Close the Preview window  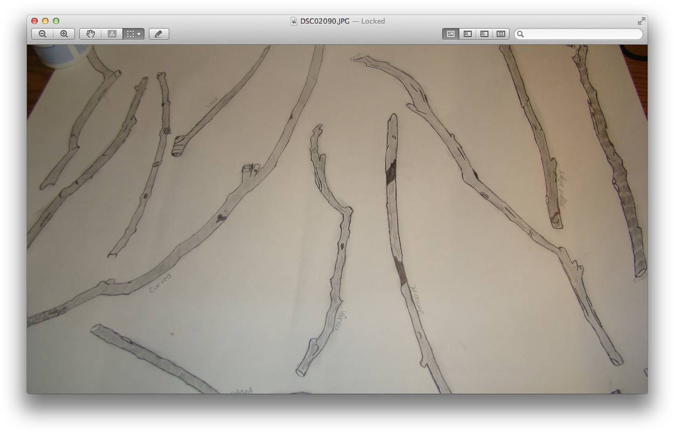click(35, 21)
